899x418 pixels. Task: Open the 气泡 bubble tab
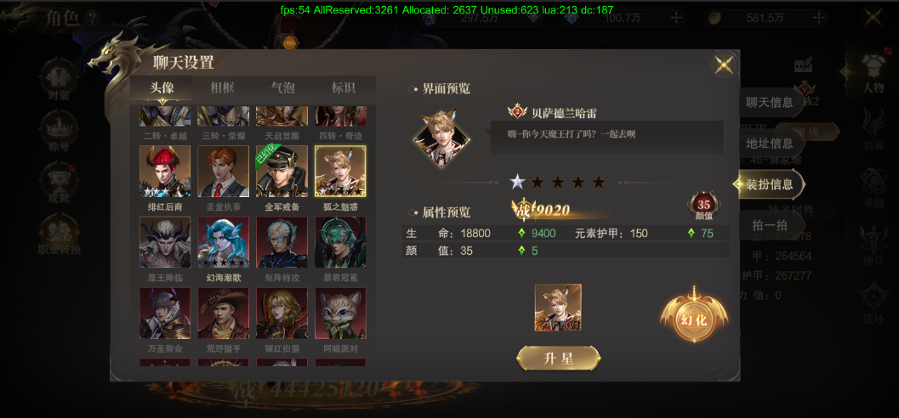[282, 88]
